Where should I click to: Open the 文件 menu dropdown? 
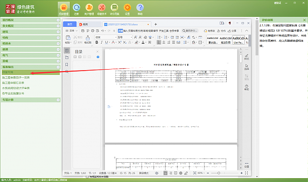72,31
